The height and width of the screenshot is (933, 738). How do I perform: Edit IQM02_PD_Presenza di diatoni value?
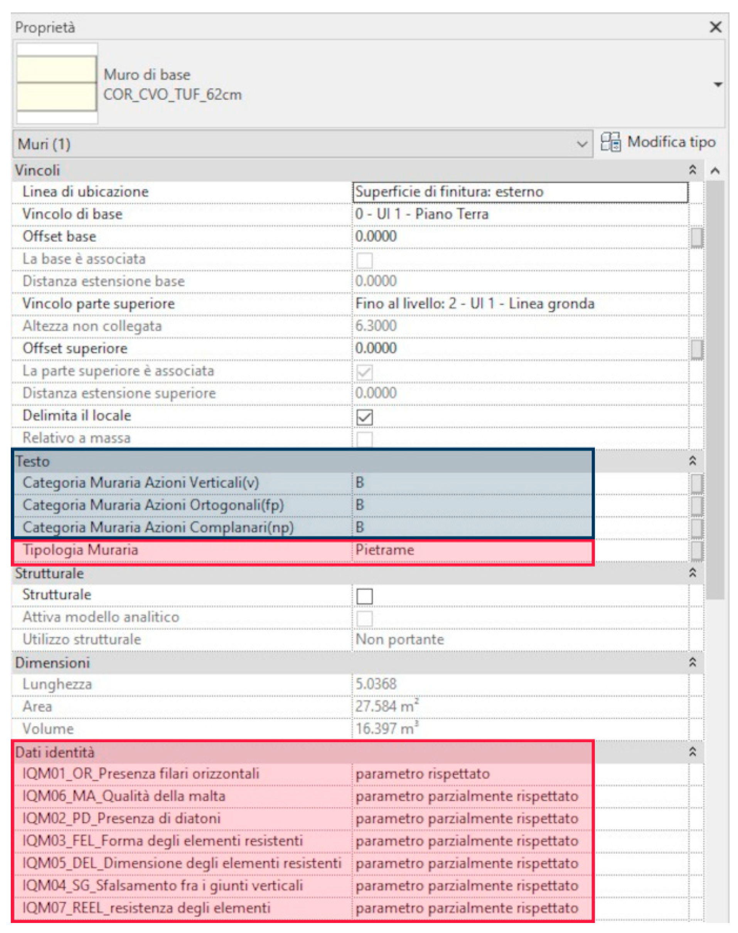[x=521, y=818]
